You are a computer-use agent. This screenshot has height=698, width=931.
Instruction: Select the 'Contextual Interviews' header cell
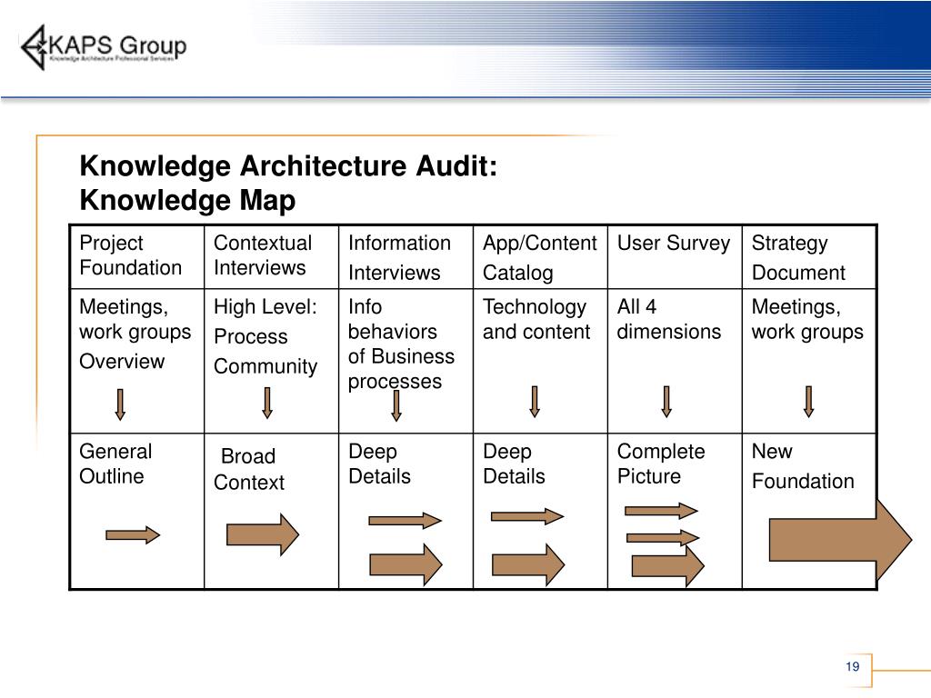click(271, 257)
